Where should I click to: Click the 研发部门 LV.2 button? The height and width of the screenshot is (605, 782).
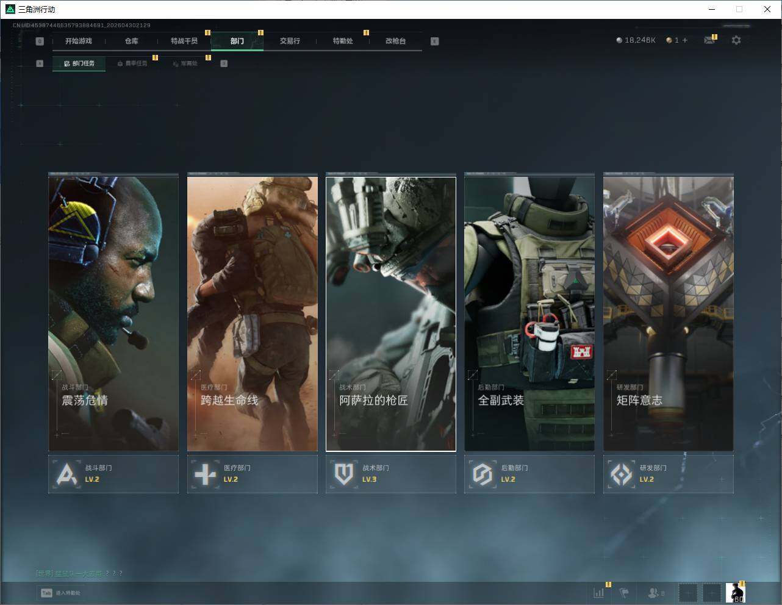[669, 474]
